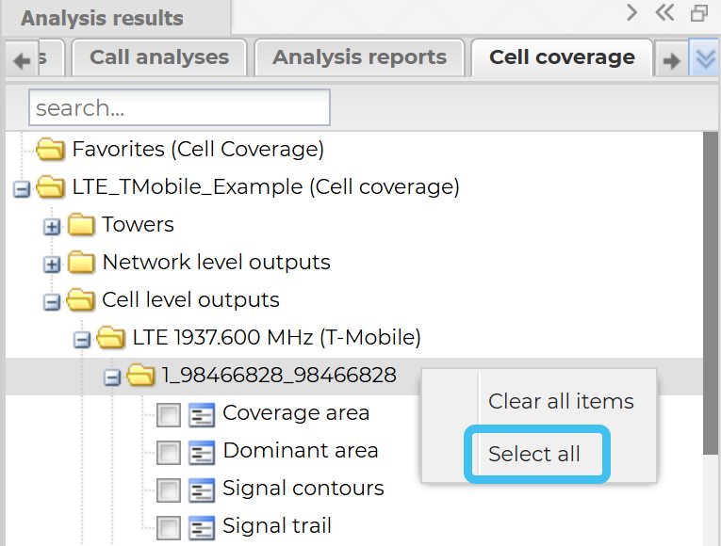The width and height of the screenshot is (721, 546).
Task: Click the Signal trail layer icon
Action: pyautogui.click(x=202, y=526)
